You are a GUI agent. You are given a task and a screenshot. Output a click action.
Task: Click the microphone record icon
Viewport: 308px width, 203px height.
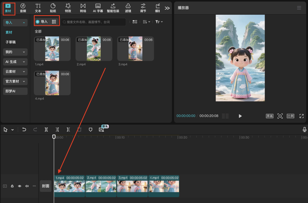point(305,129)
